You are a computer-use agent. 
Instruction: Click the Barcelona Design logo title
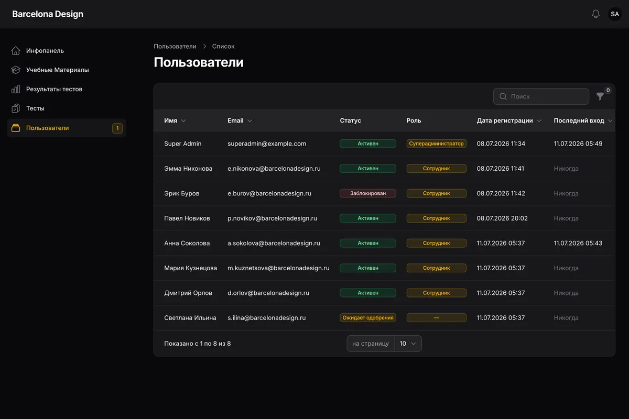pyautogui.click(x=48, y=14)
